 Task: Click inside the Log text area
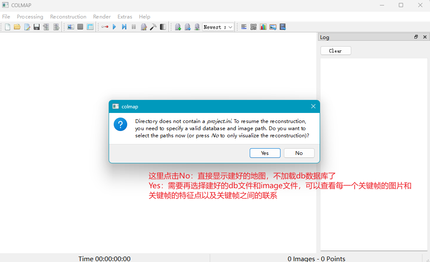coord(374,154)
